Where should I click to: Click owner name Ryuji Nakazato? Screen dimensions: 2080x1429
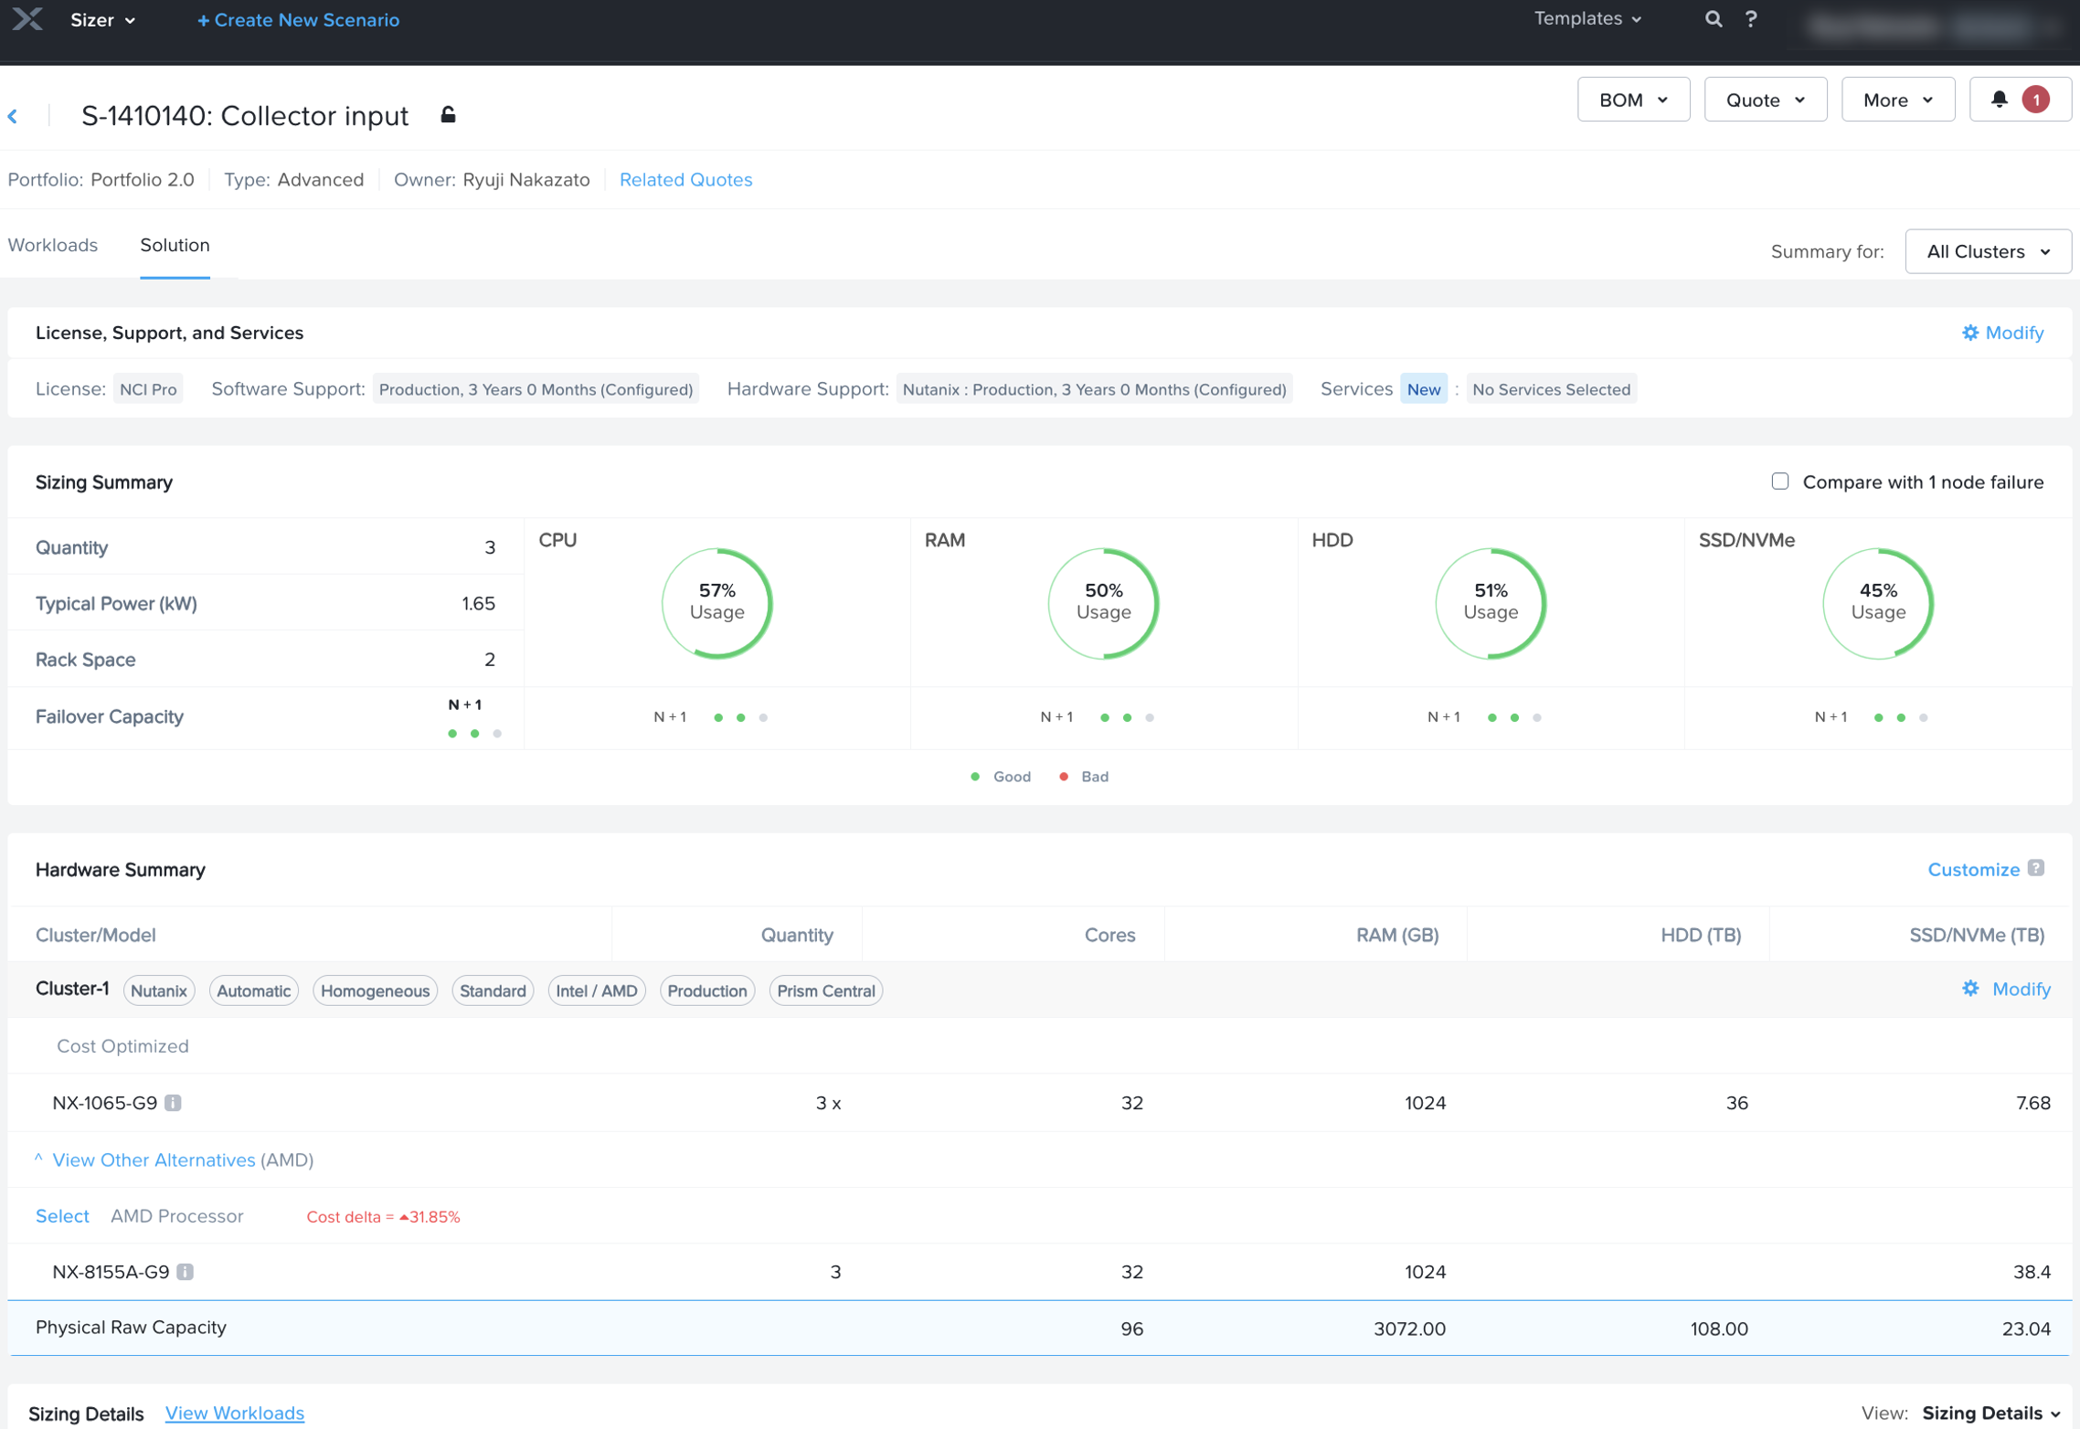525,180
